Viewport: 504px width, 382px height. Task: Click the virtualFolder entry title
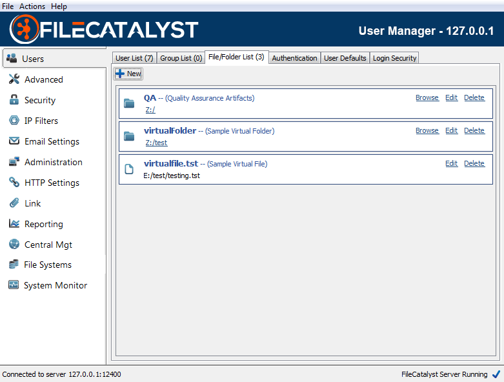click(x=170, y=130)
